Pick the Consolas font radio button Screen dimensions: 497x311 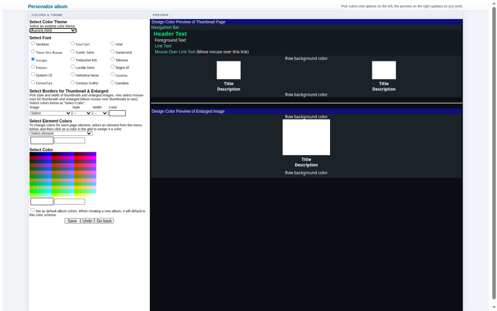[33, 82]
